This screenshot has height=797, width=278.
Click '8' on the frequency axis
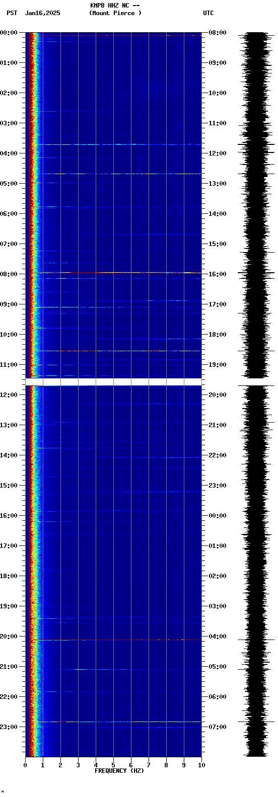(166, 765)
